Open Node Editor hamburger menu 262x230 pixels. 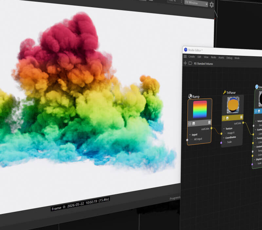pos(185,56)
